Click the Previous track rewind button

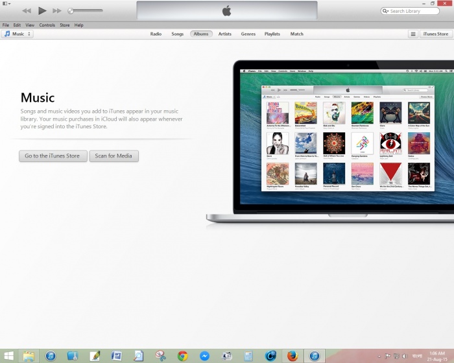point(27,11)
